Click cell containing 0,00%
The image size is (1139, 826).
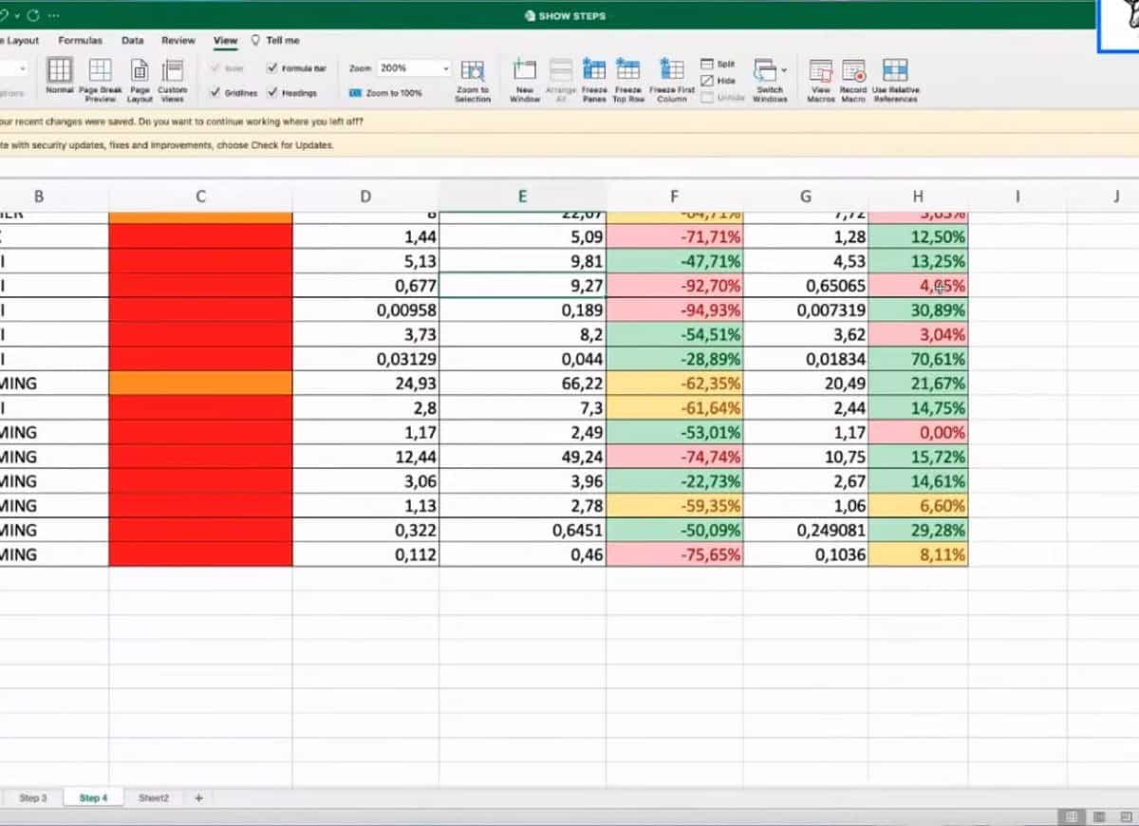pyautogui.click(x=918, y=432)
